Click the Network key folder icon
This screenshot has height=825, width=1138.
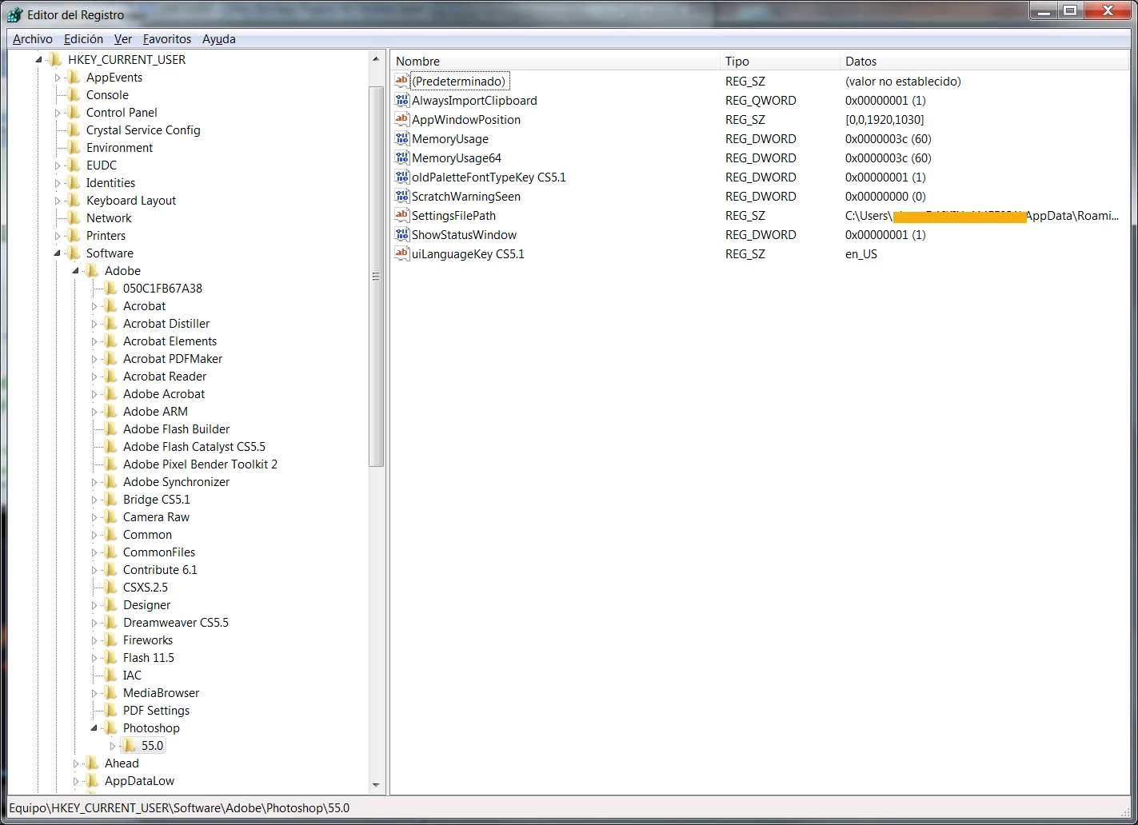coord(74,218)
